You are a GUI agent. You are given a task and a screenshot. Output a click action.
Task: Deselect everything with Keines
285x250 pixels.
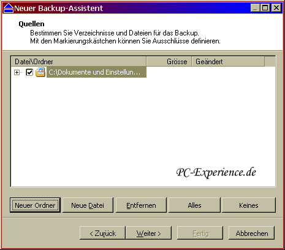click(249, 205)
